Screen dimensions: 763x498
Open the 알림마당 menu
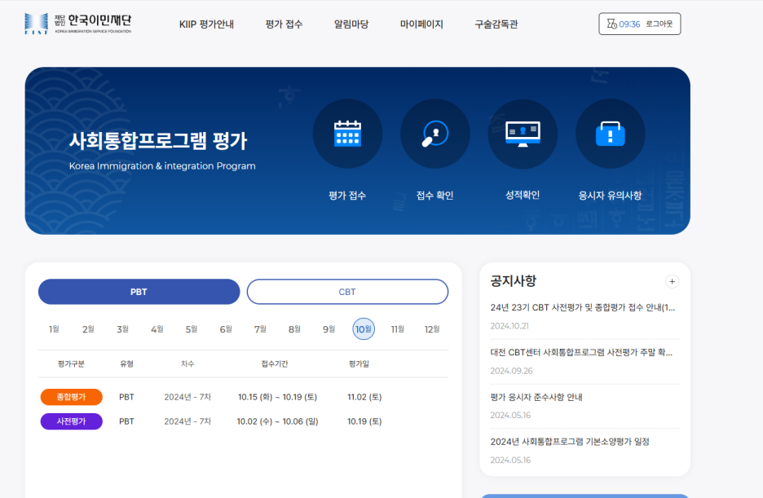click(351, 24)
